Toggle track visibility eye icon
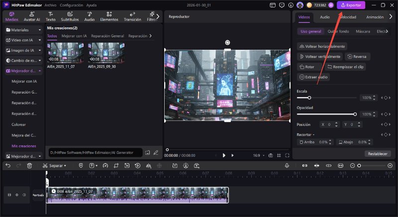The width and height of the screenshot is (398, 217). 17,195
